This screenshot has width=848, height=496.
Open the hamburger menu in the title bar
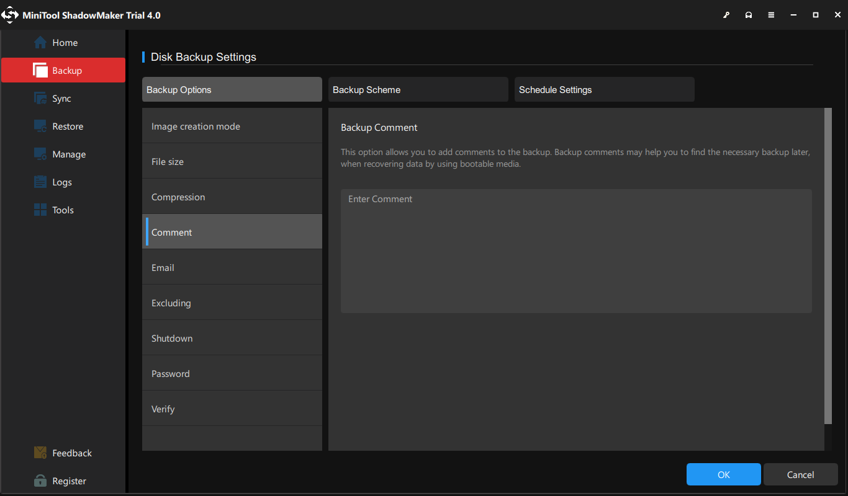[771, 15]
